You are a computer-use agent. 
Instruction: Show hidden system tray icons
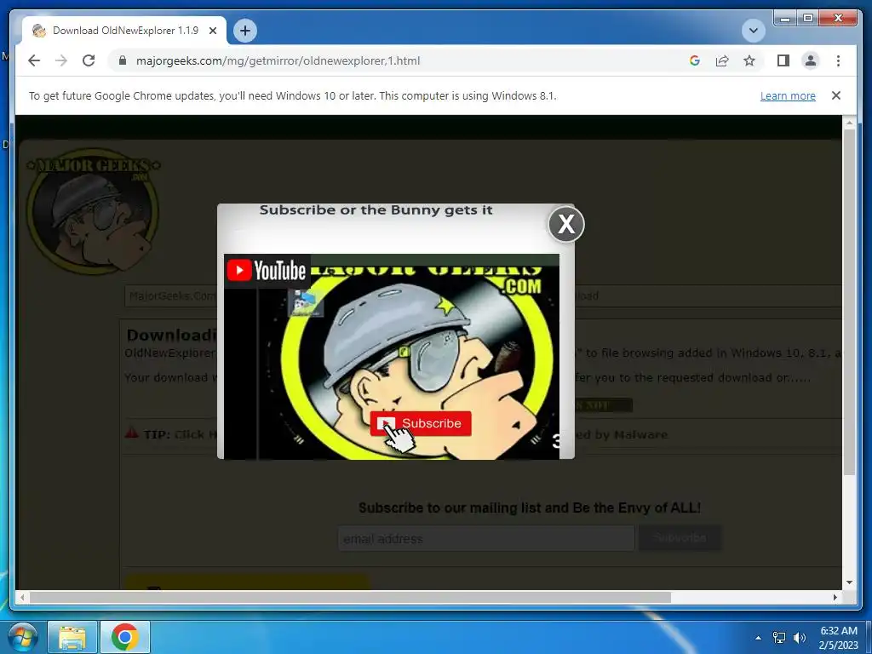(758, 638)
